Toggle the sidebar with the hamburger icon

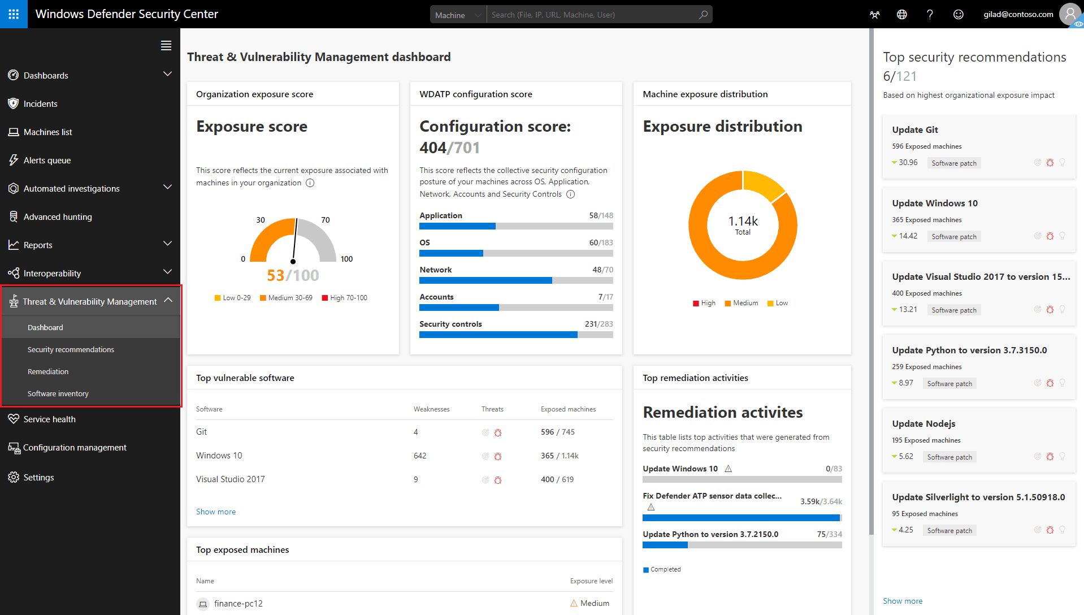coord(166,45)
